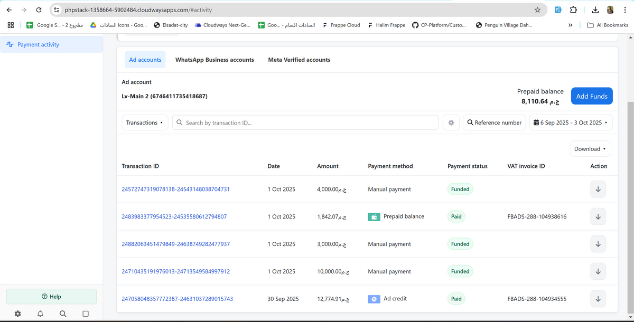Open settings gear in bottom sidebar
The width and height of the screenshot is (634, 322).
(18, 314)
